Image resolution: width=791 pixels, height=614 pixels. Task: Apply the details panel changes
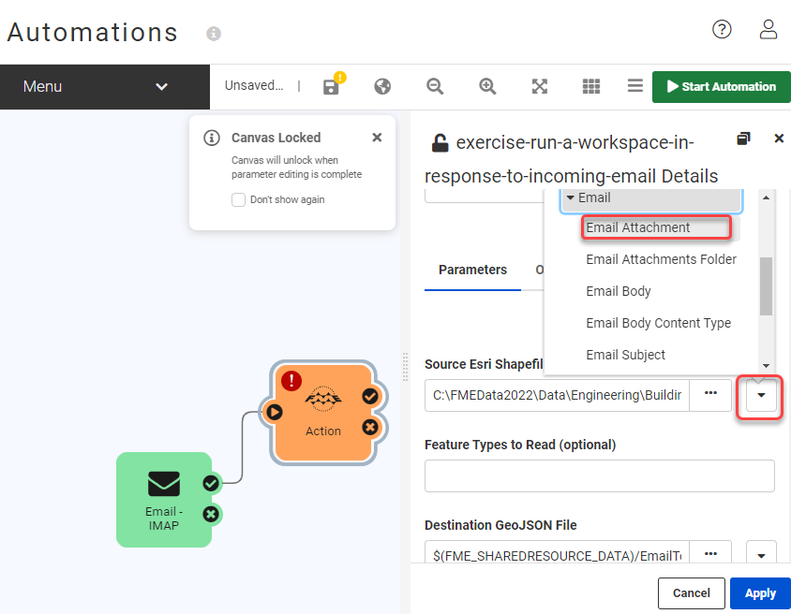tap(759, 592)
